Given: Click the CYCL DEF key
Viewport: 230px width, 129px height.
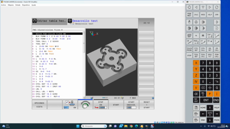Looking at the screenshot, I should click(x=196, y=49).
